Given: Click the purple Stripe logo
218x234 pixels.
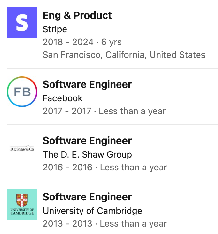Looking at the screenshot, I should coord(22,22).
